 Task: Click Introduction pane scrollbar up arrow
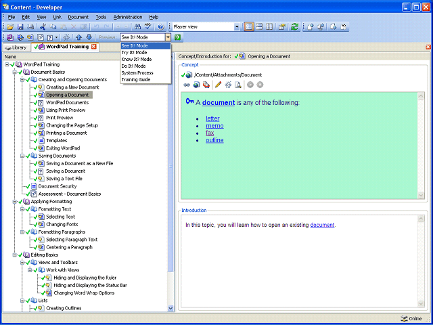(x=421, y=219)
